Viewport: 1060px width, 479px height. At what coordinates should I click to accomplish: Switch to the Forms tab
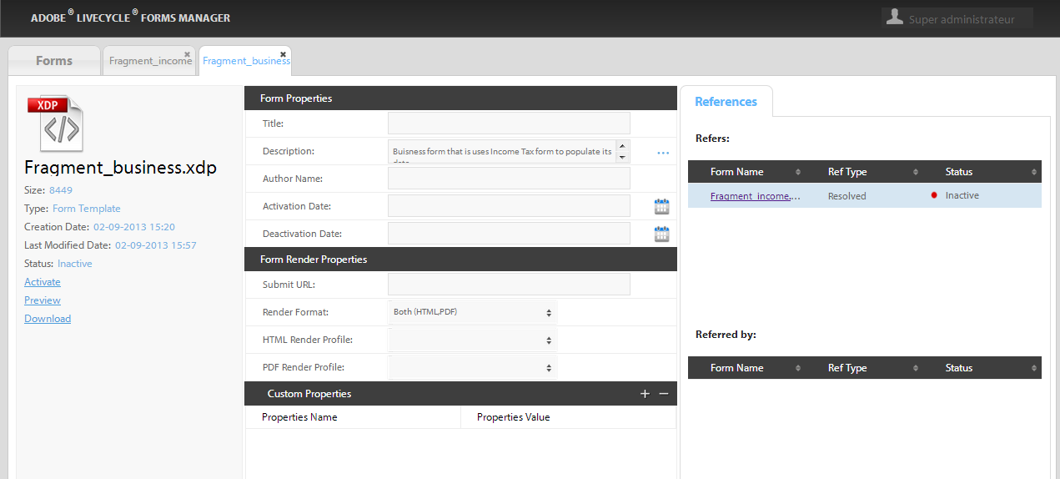click(x=54, y=61)
